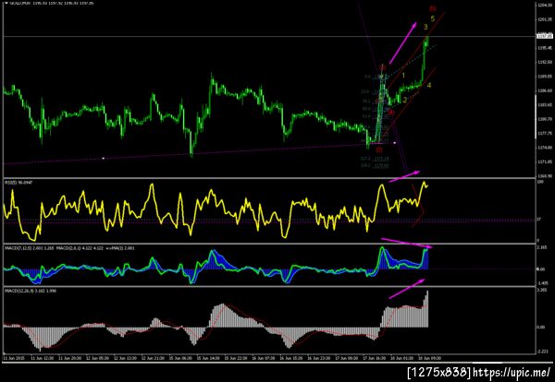Click the current price tag on price axis

point(545,36)
